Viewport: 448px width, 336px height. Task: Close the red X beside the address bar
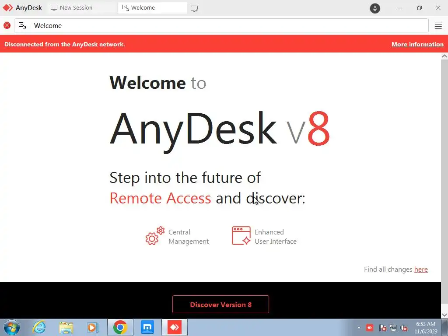tap(7, 25)
